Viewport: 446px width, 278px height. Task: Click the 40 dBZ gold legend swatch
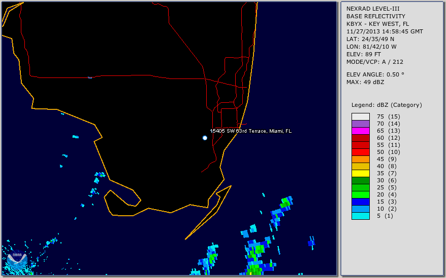click(360, 166)
